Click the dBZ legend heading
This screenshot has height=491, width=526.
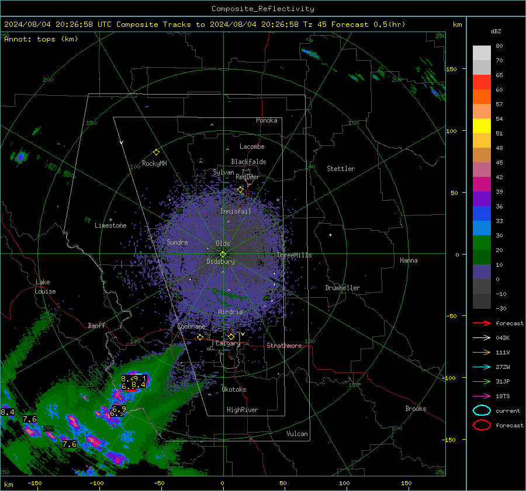(496, 31)
